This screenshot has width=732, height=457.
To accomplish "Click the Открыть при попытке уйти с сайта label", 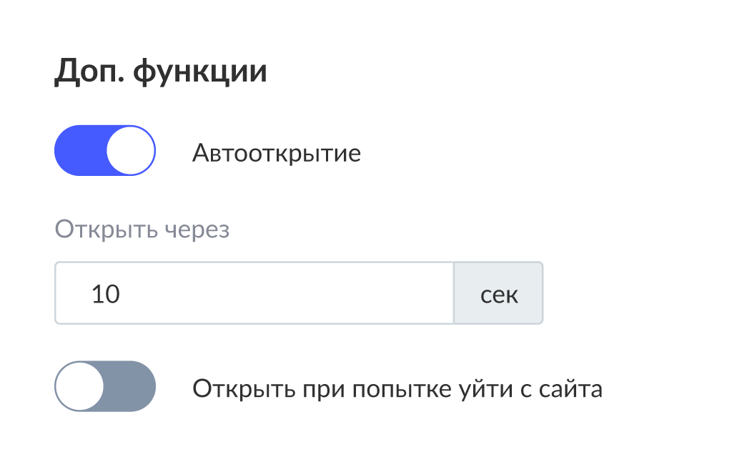I will 397,389.
